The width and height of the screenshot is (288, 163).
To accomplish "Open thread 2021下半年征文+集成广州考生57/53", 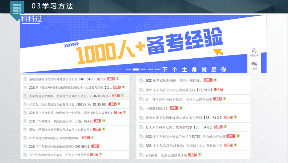I will tap(186, 136).
